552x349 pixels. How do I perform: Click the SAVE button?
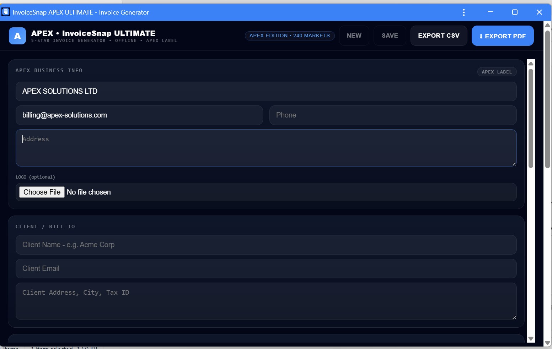tap(390, 36)
